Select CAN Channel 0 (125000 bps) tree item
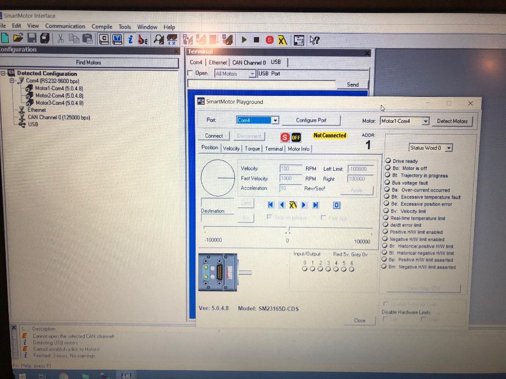506x379 pixels. click(59, 117)
